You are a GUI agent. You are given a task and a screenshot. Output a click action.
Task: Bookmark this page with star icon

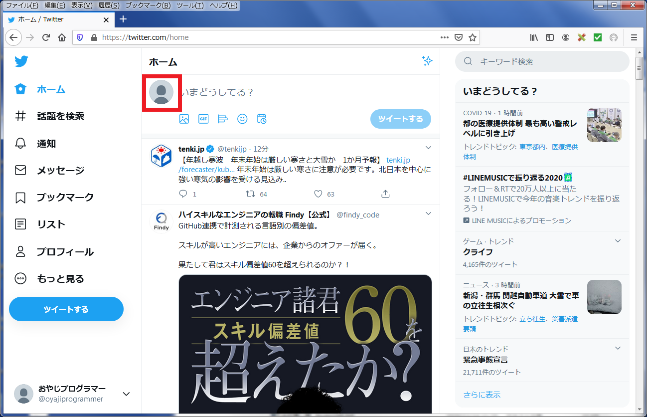(x=473, y=37)
